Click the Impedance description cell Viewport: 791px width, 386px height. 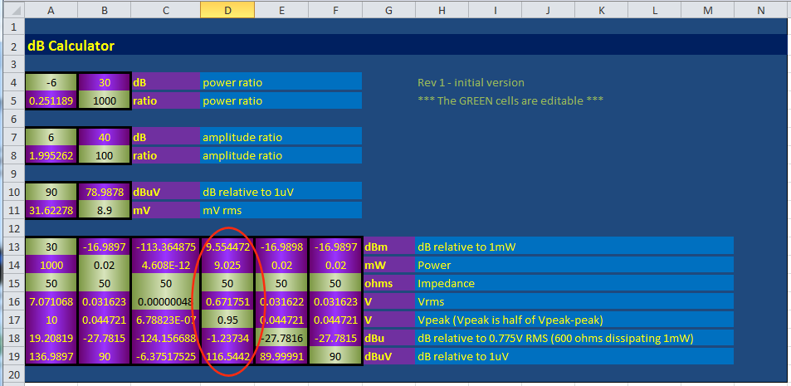click(574, 283)
